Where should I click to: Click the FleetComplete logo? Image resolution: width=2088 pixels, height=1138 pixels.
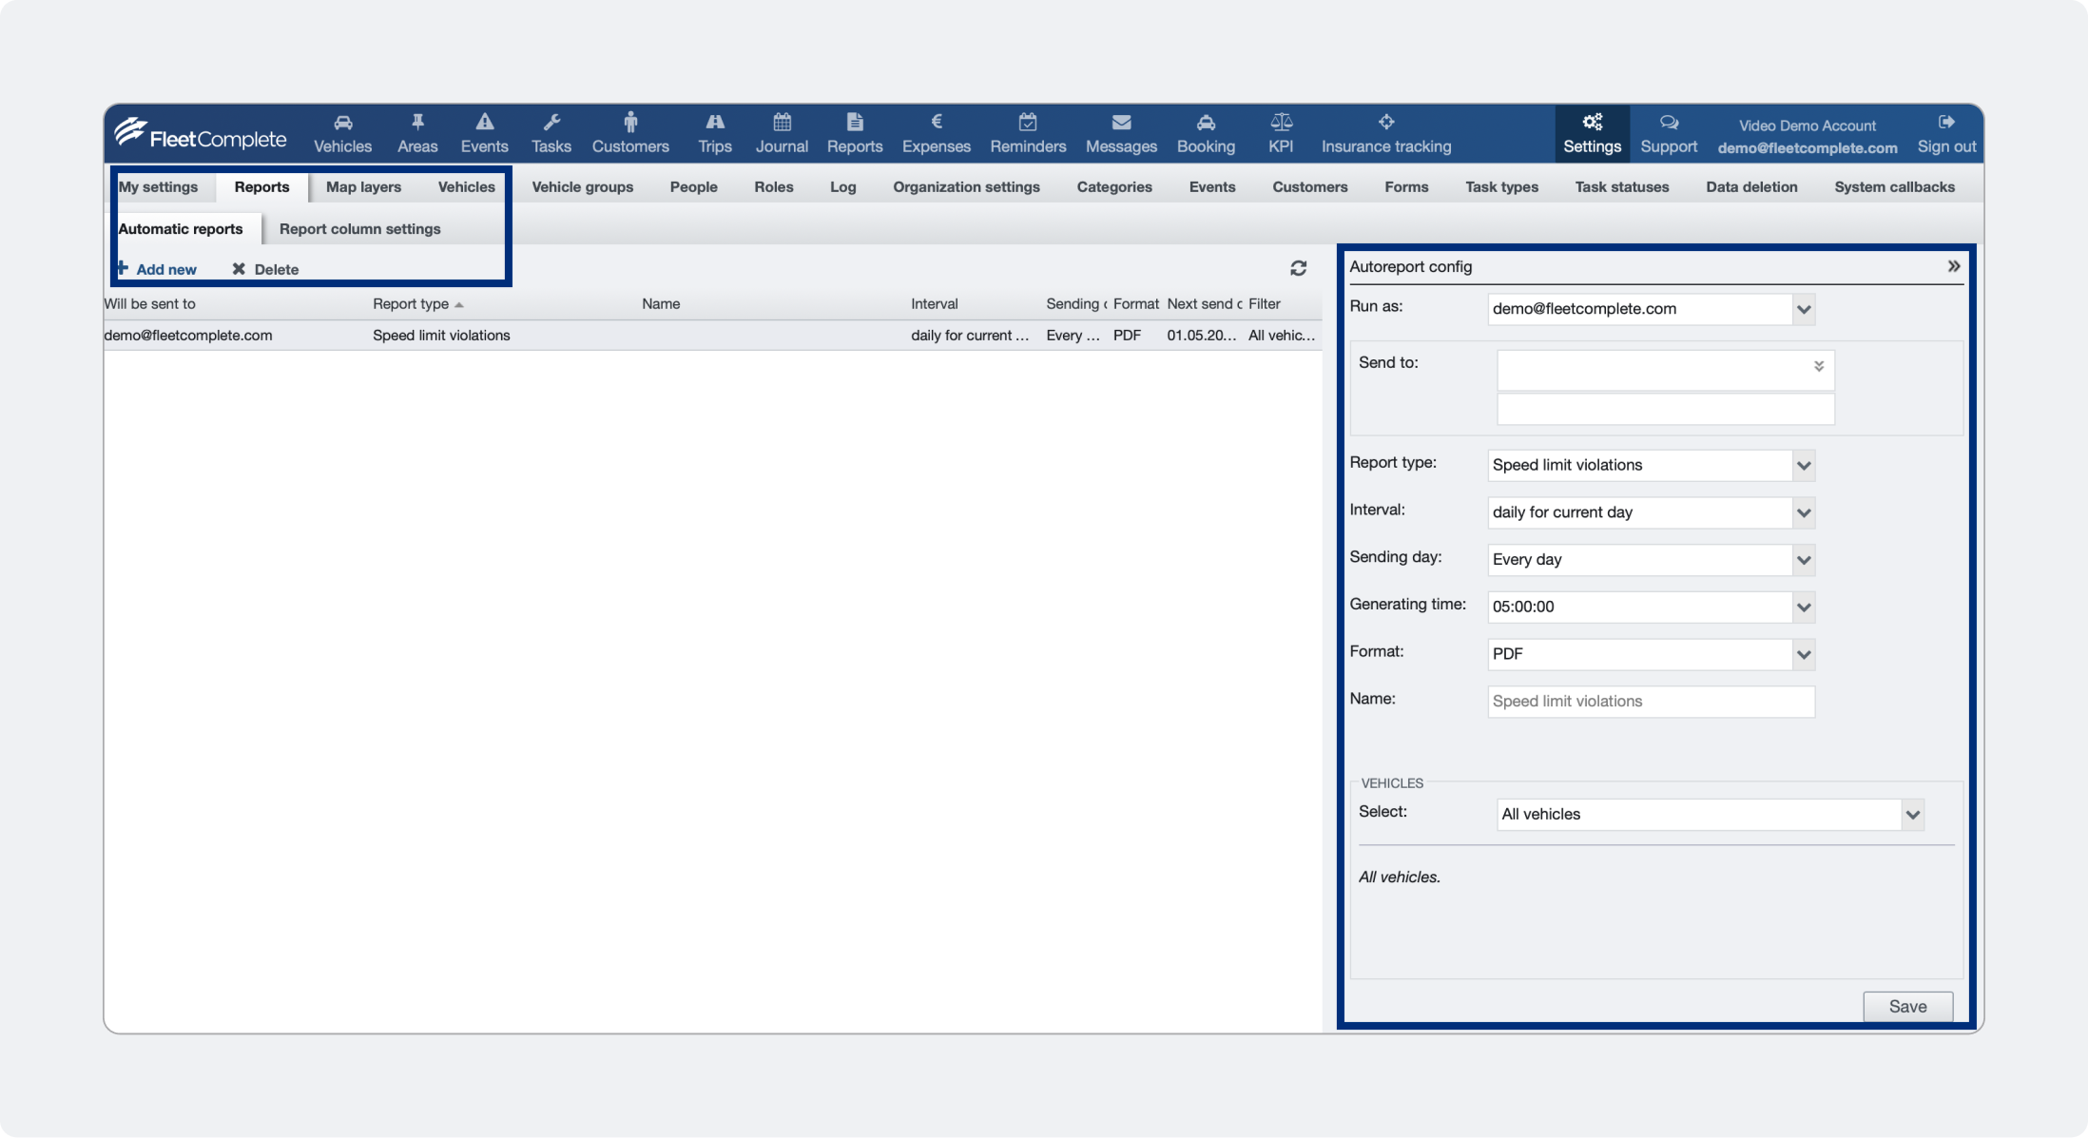click(x=201, y=134)
